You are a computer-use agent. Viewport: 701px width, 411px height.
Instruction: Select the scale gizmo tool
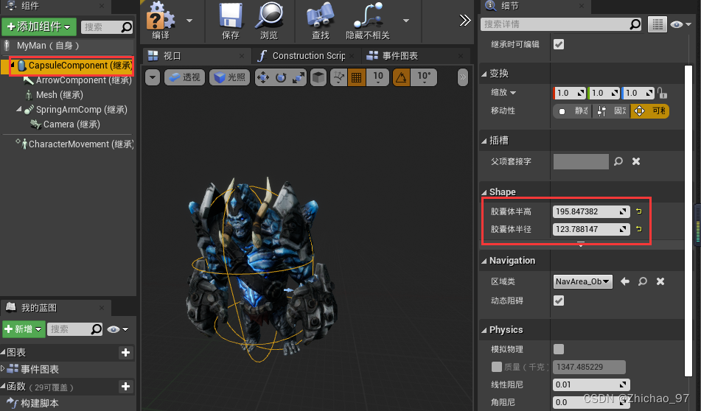pyautogui.click(x=299, y=77)
